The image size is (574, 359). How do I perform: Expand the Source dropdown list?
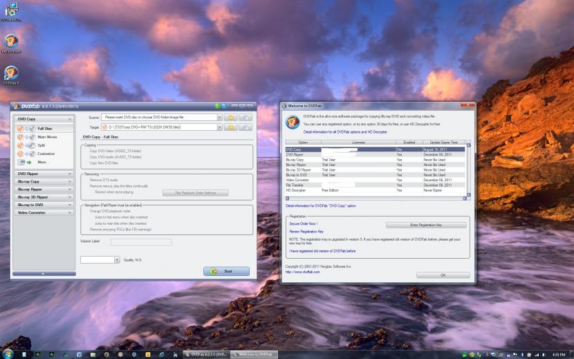219,118
